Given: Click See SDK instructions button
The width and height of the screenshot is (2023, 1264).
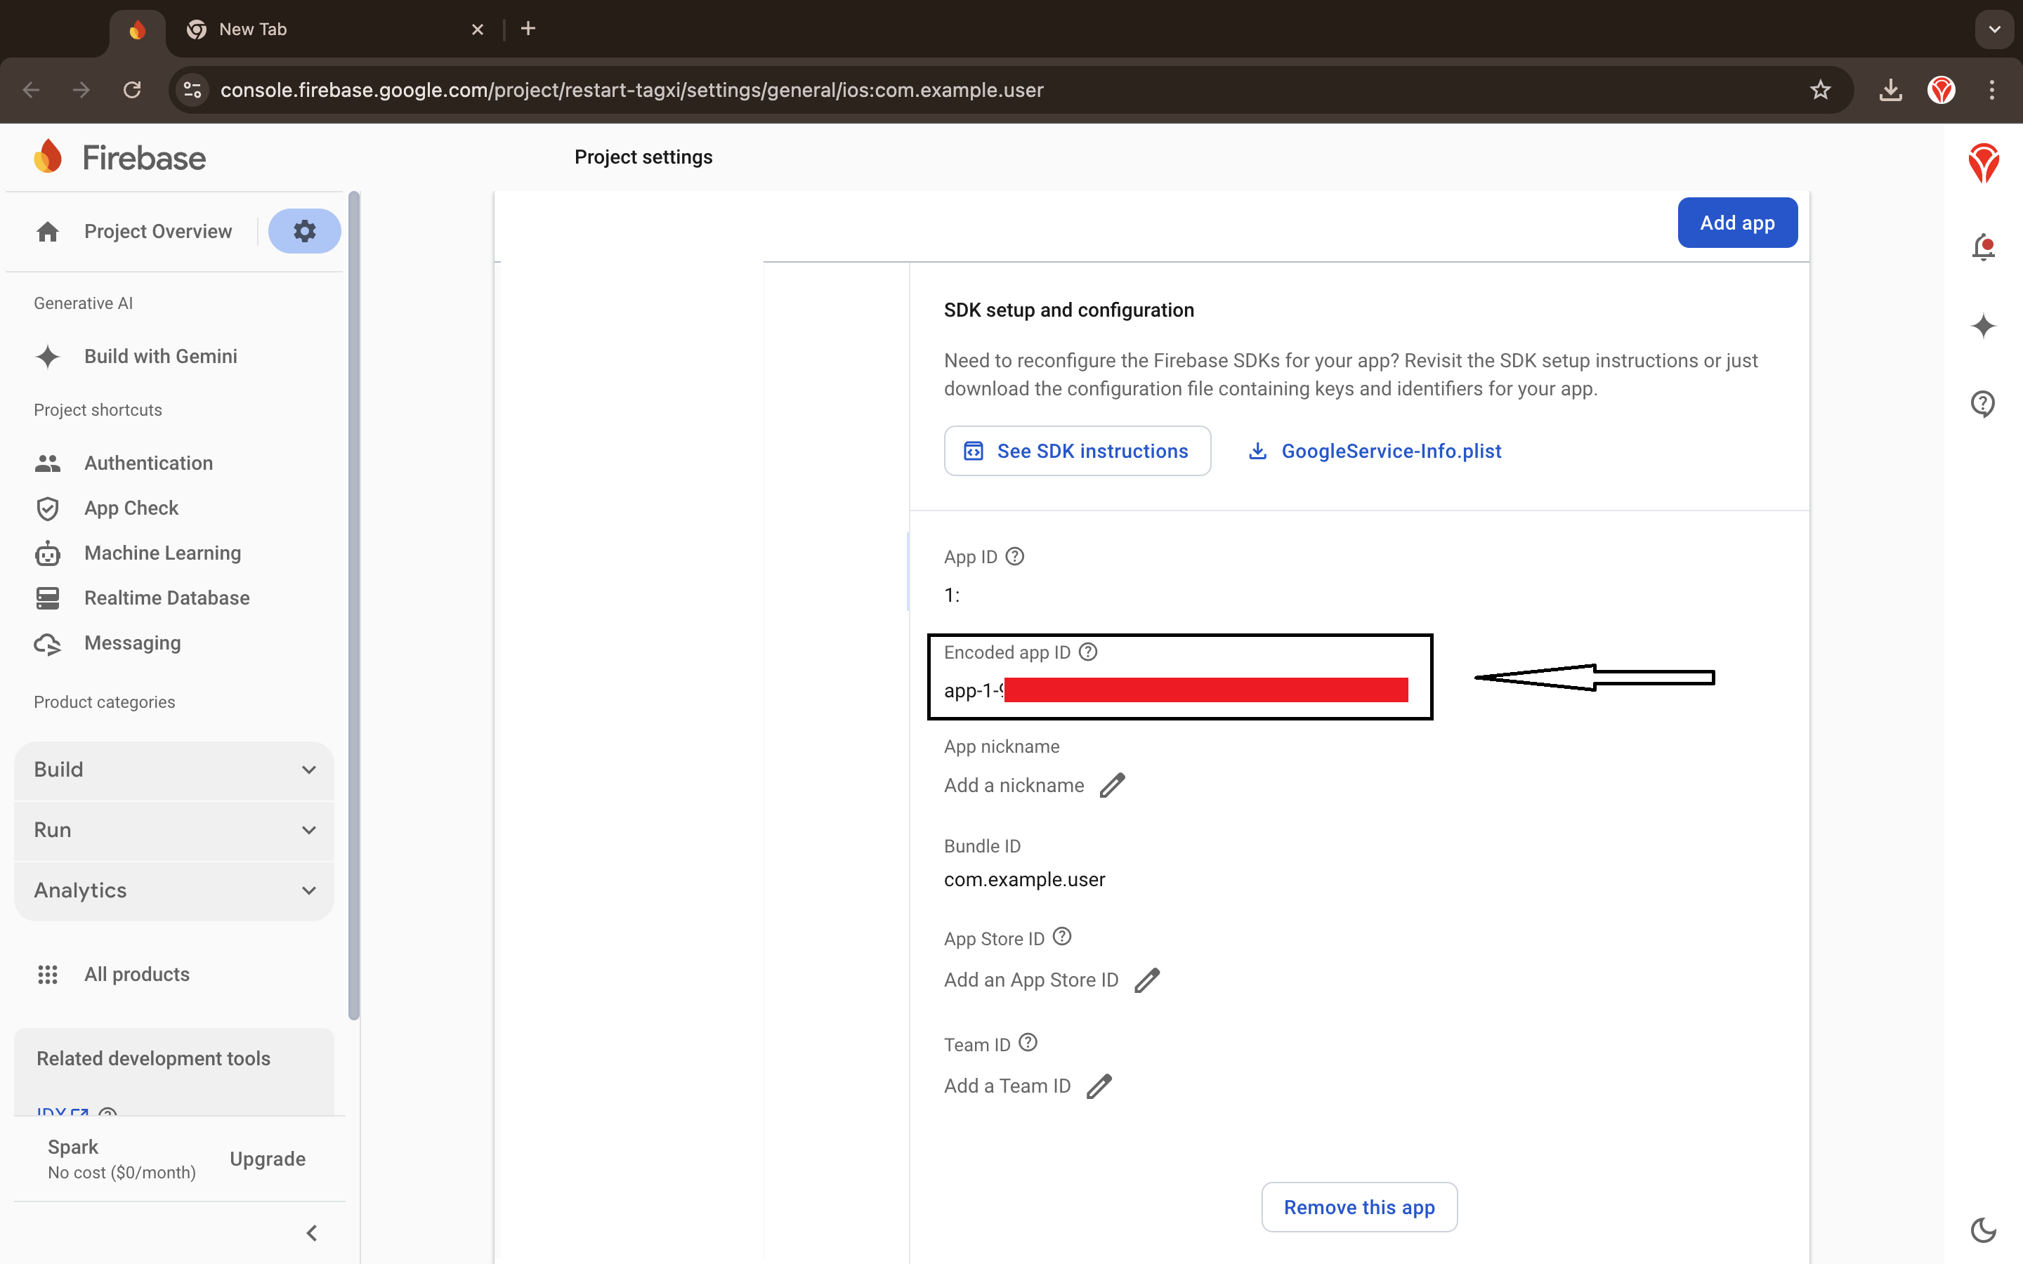Looking at the screenshot, I should [x=1077, y=452].
